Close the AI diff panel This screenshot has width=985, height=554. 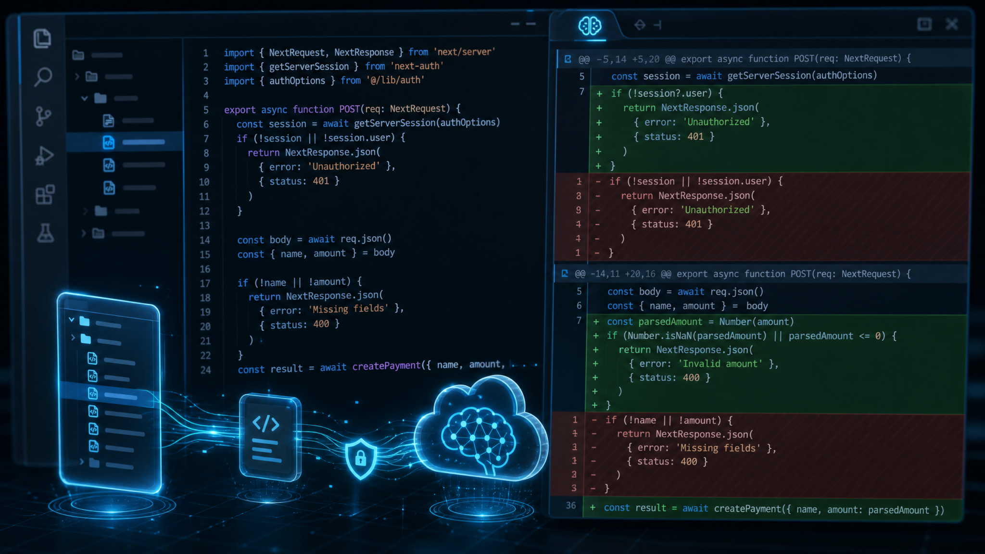click(x=952, y=24)
